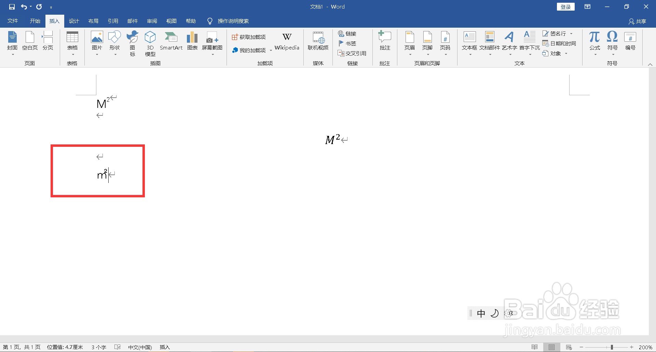Insert online video (联机视频)
Image resolution: width=656 pixels, height=352 pixels.
coord(318,41)
